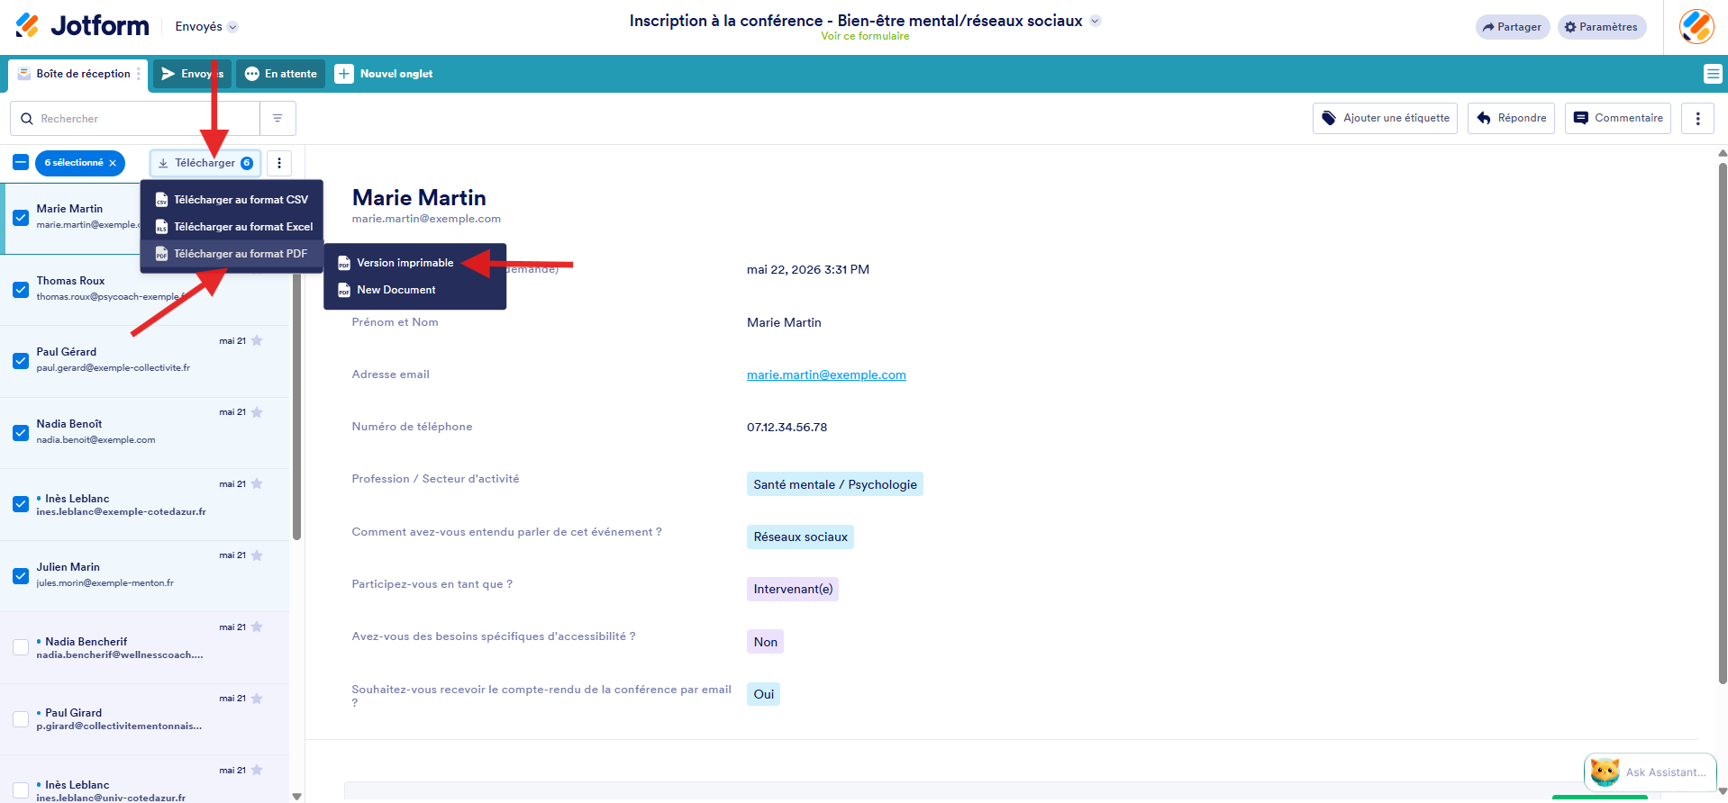Uncheck Nadia Benoît submission

(21, 433)
